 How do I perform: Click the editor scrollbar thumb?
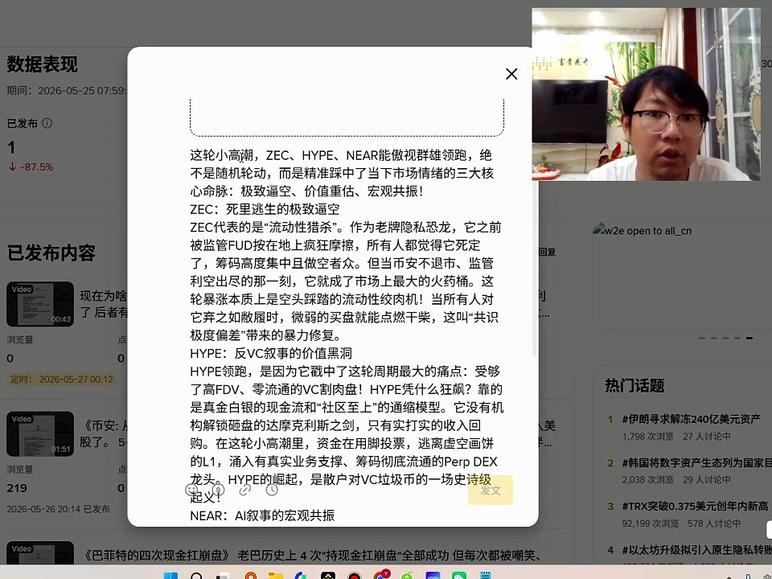pyautogui.click(x=535, y=269)
